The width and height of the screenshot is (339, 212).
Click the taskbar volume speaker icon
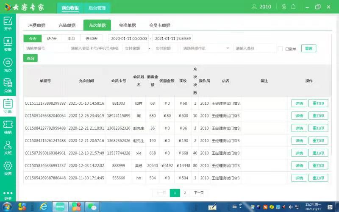[x=291, y=207]
